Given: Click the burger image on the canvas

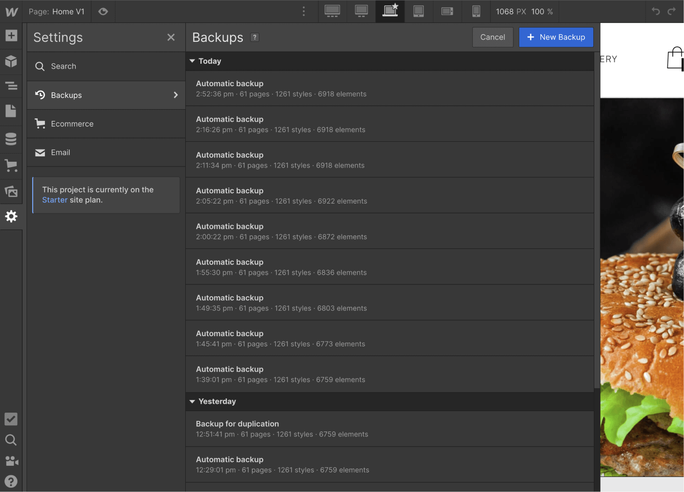Looking at the screenshot, I should pos(642,287).
